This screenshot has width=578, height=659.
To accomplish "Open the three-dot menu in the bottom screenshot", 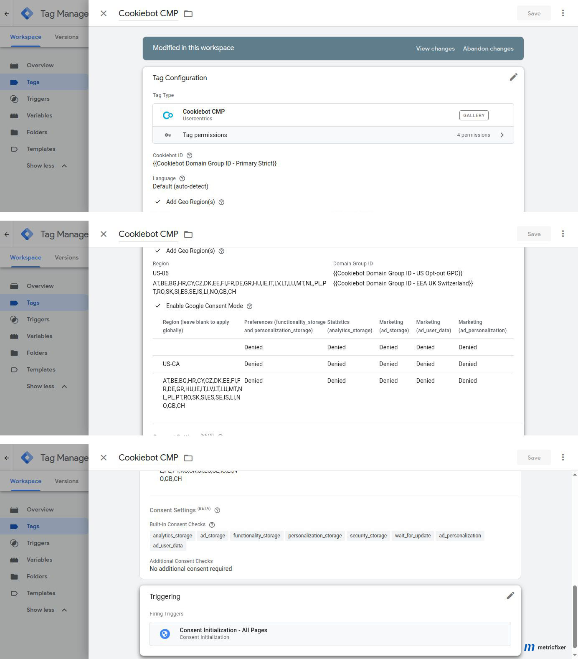I will (563, 457).
